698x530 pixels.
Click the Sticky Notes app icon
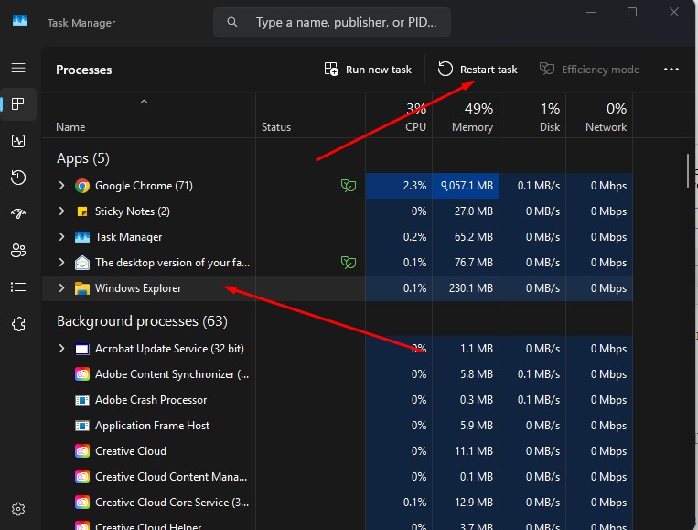pyautogui.click(x=82, y=211)
